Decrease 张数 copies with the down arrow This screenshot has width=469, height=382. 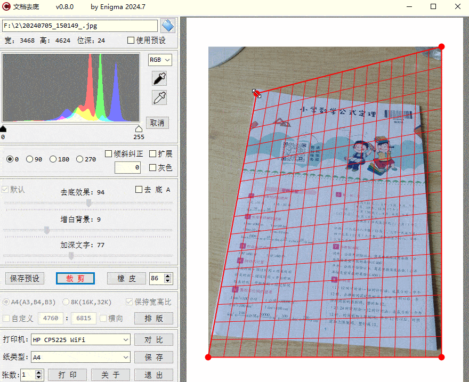[38, 377]
